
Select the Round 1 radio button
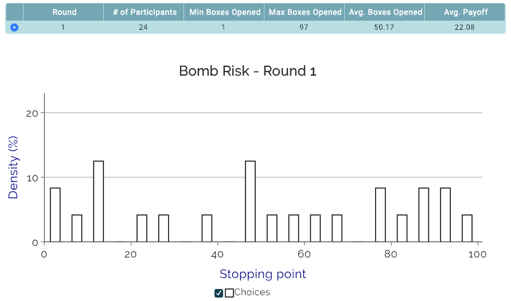pos(14,27)
